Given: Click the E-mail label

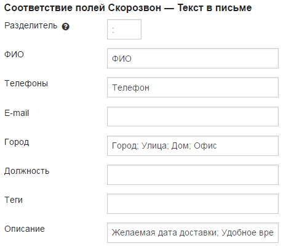Looking at the screenshot, I should 17,113.
